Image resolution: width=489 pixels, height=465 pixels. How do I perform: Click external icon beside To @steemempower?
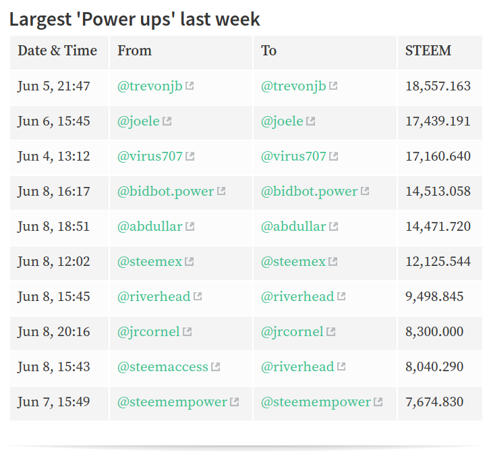pos(378,402)
